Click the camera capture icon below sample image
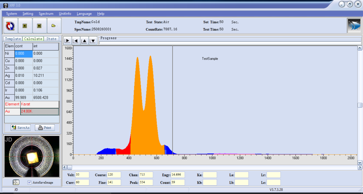 point(16,182)
